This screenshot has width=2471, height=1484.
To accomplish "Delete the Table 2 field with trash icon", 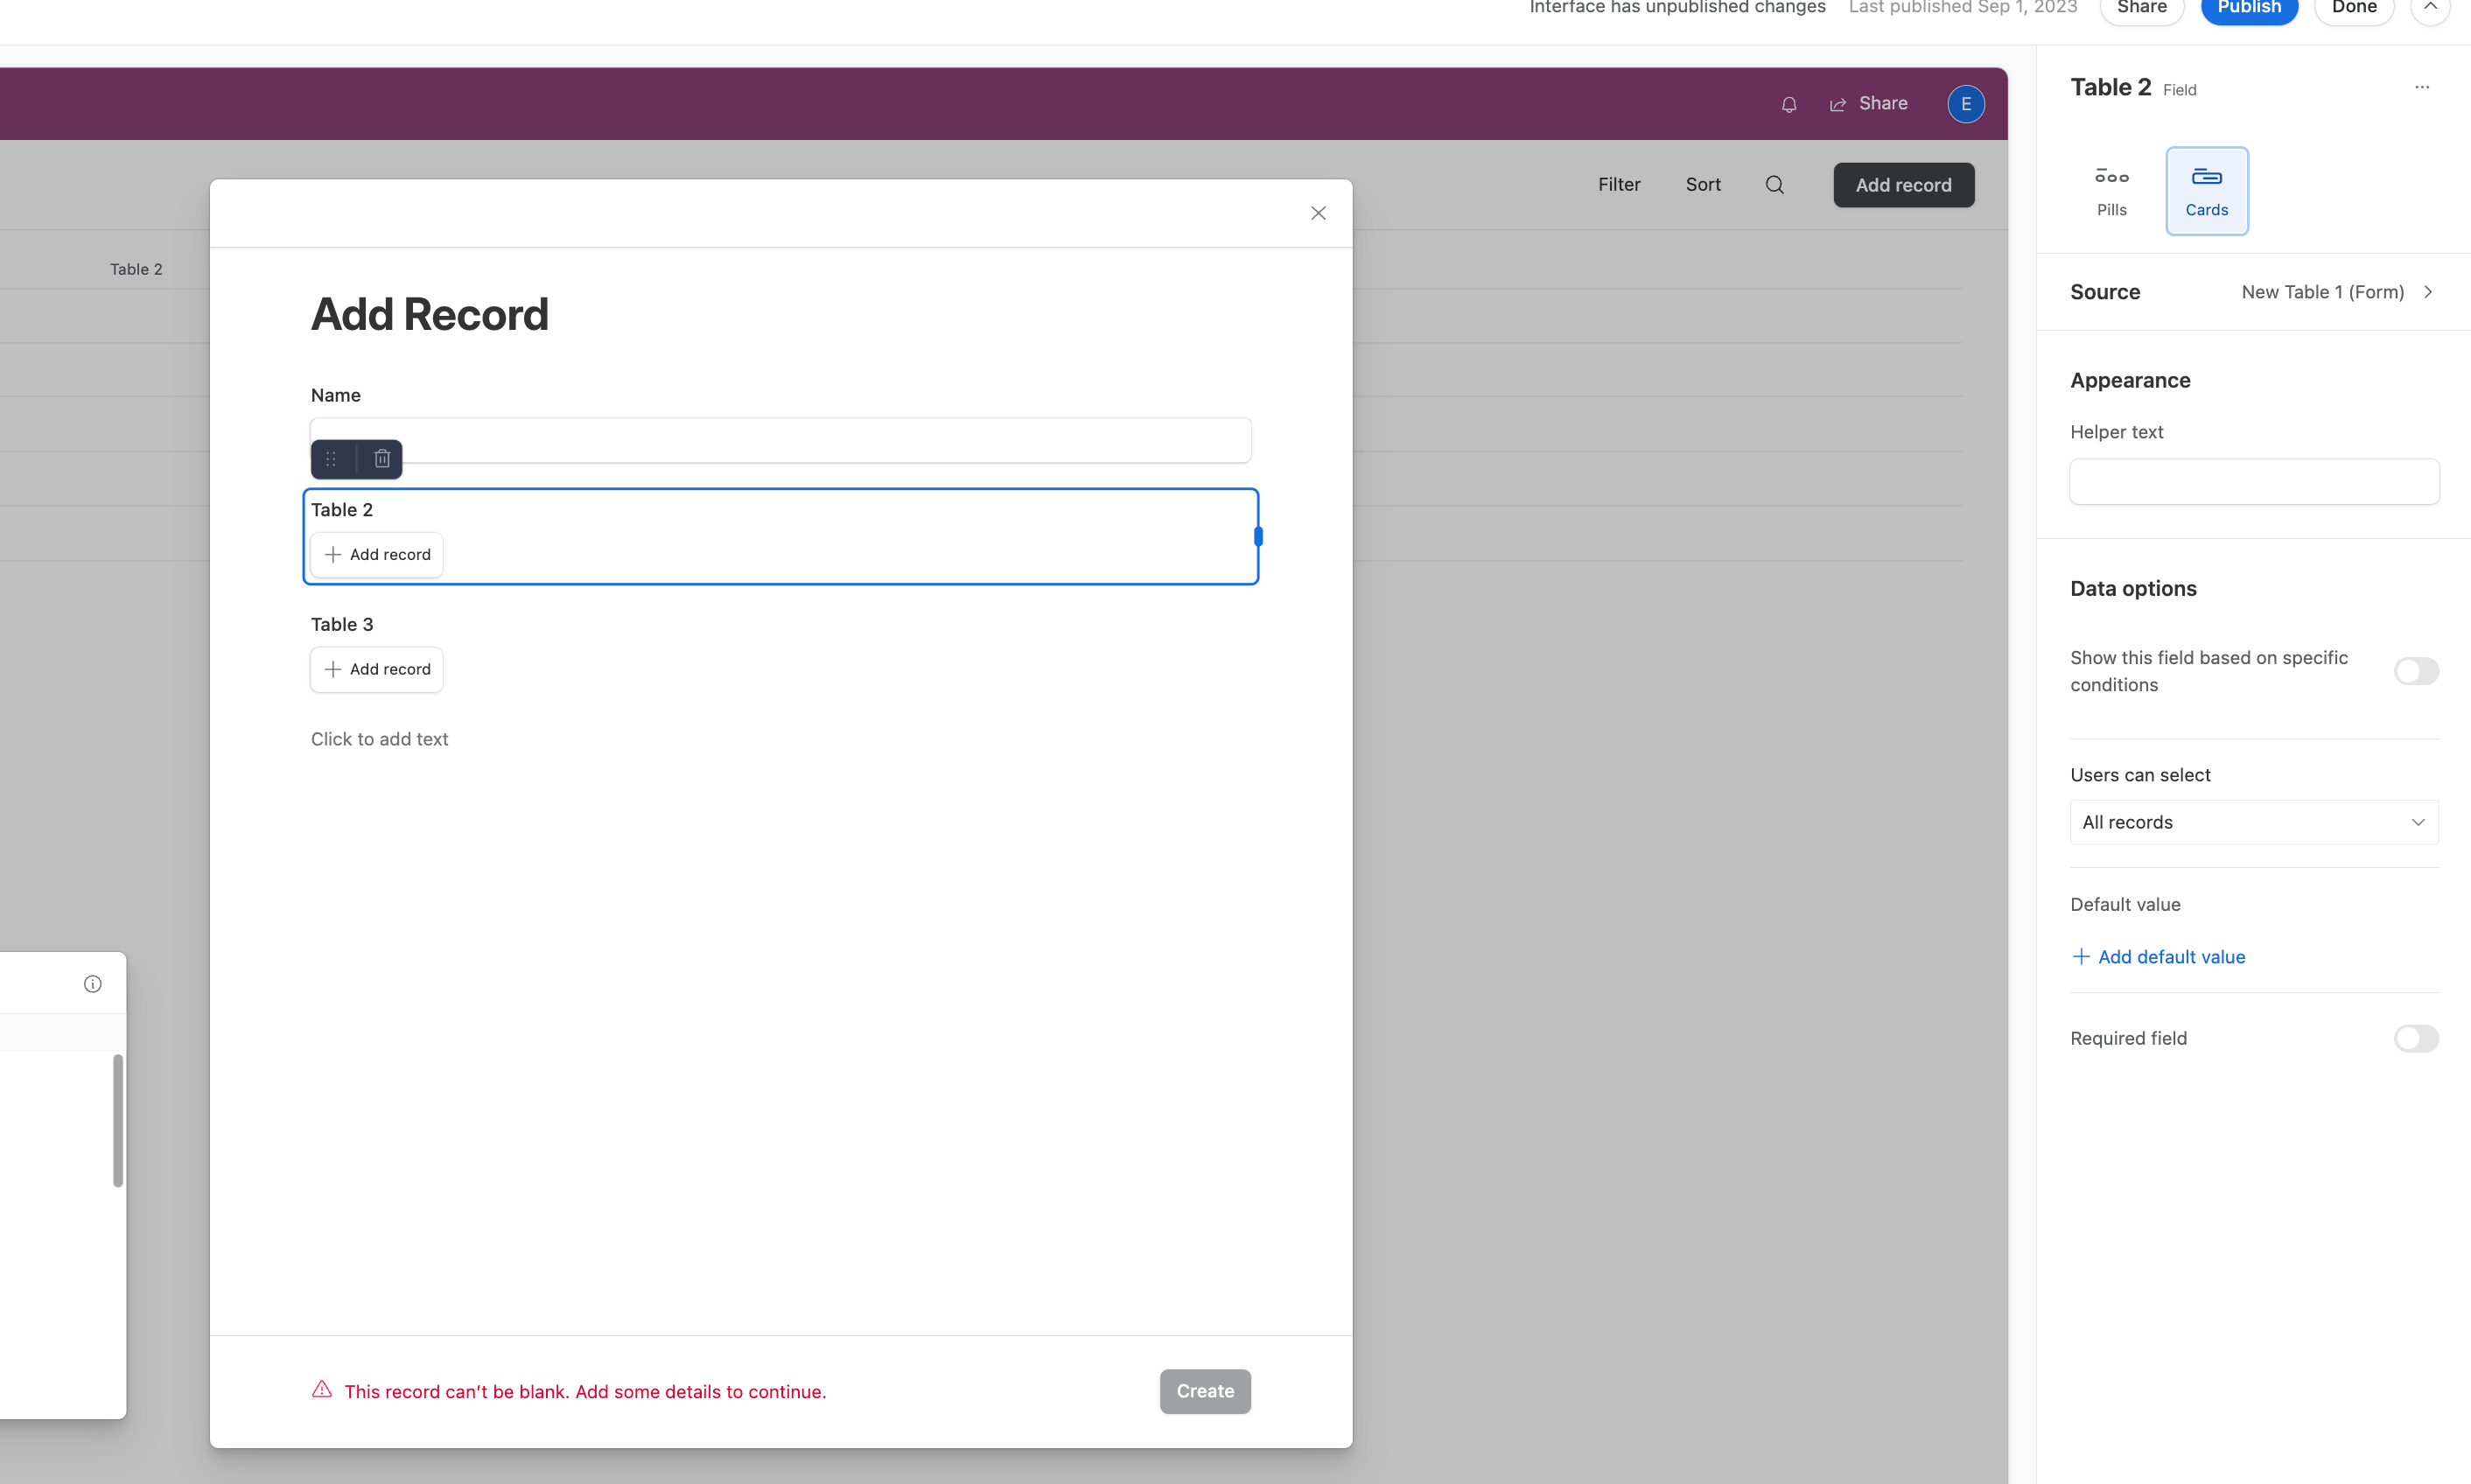I will point(382,459).
